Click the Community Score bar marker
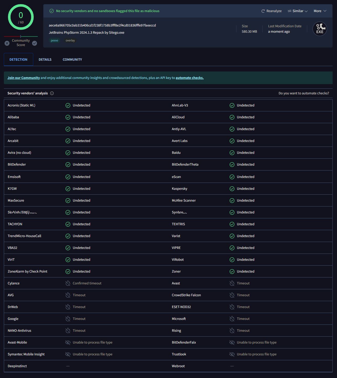This screenshot has height=378, width=337. 21,37
